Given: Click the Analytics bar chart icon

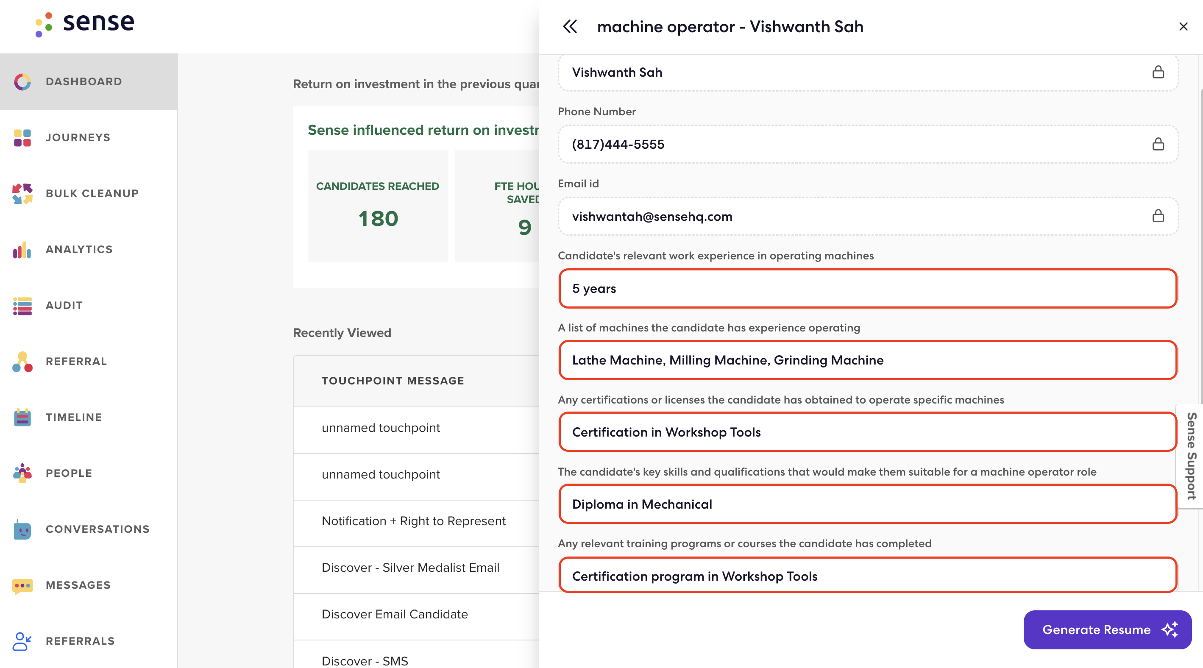Looking at the screenshot, I should (x=22, y=250).
